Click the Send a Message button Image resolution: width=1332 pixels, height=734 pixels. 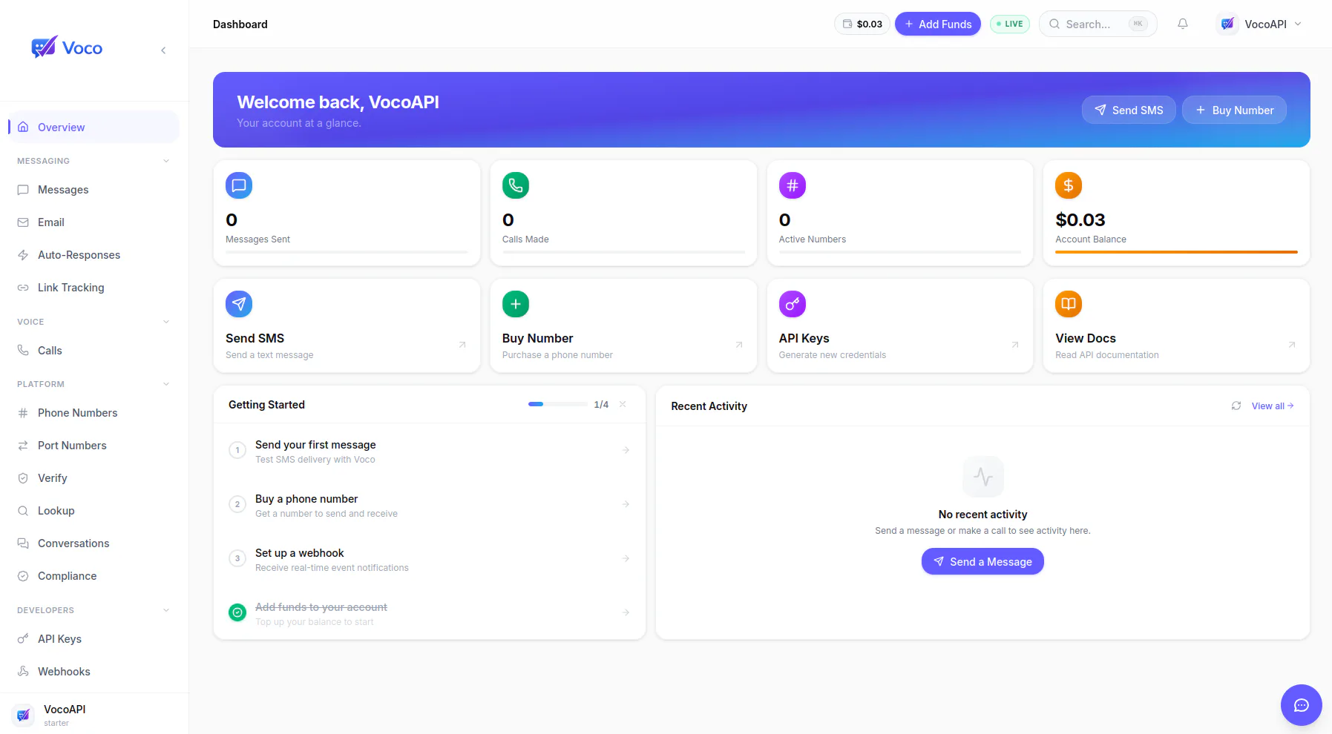click(982, 561)
